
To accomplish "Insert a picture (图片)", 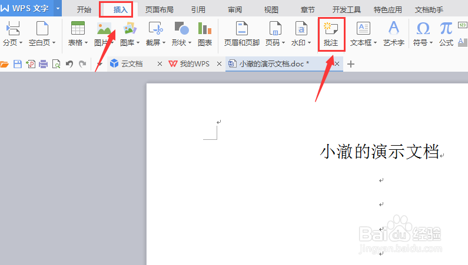I will click(x=104, y=33).
